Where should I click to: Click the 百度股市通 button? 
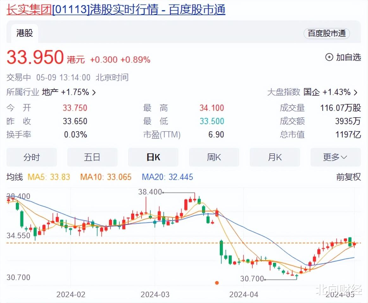[x=327, y=33]
